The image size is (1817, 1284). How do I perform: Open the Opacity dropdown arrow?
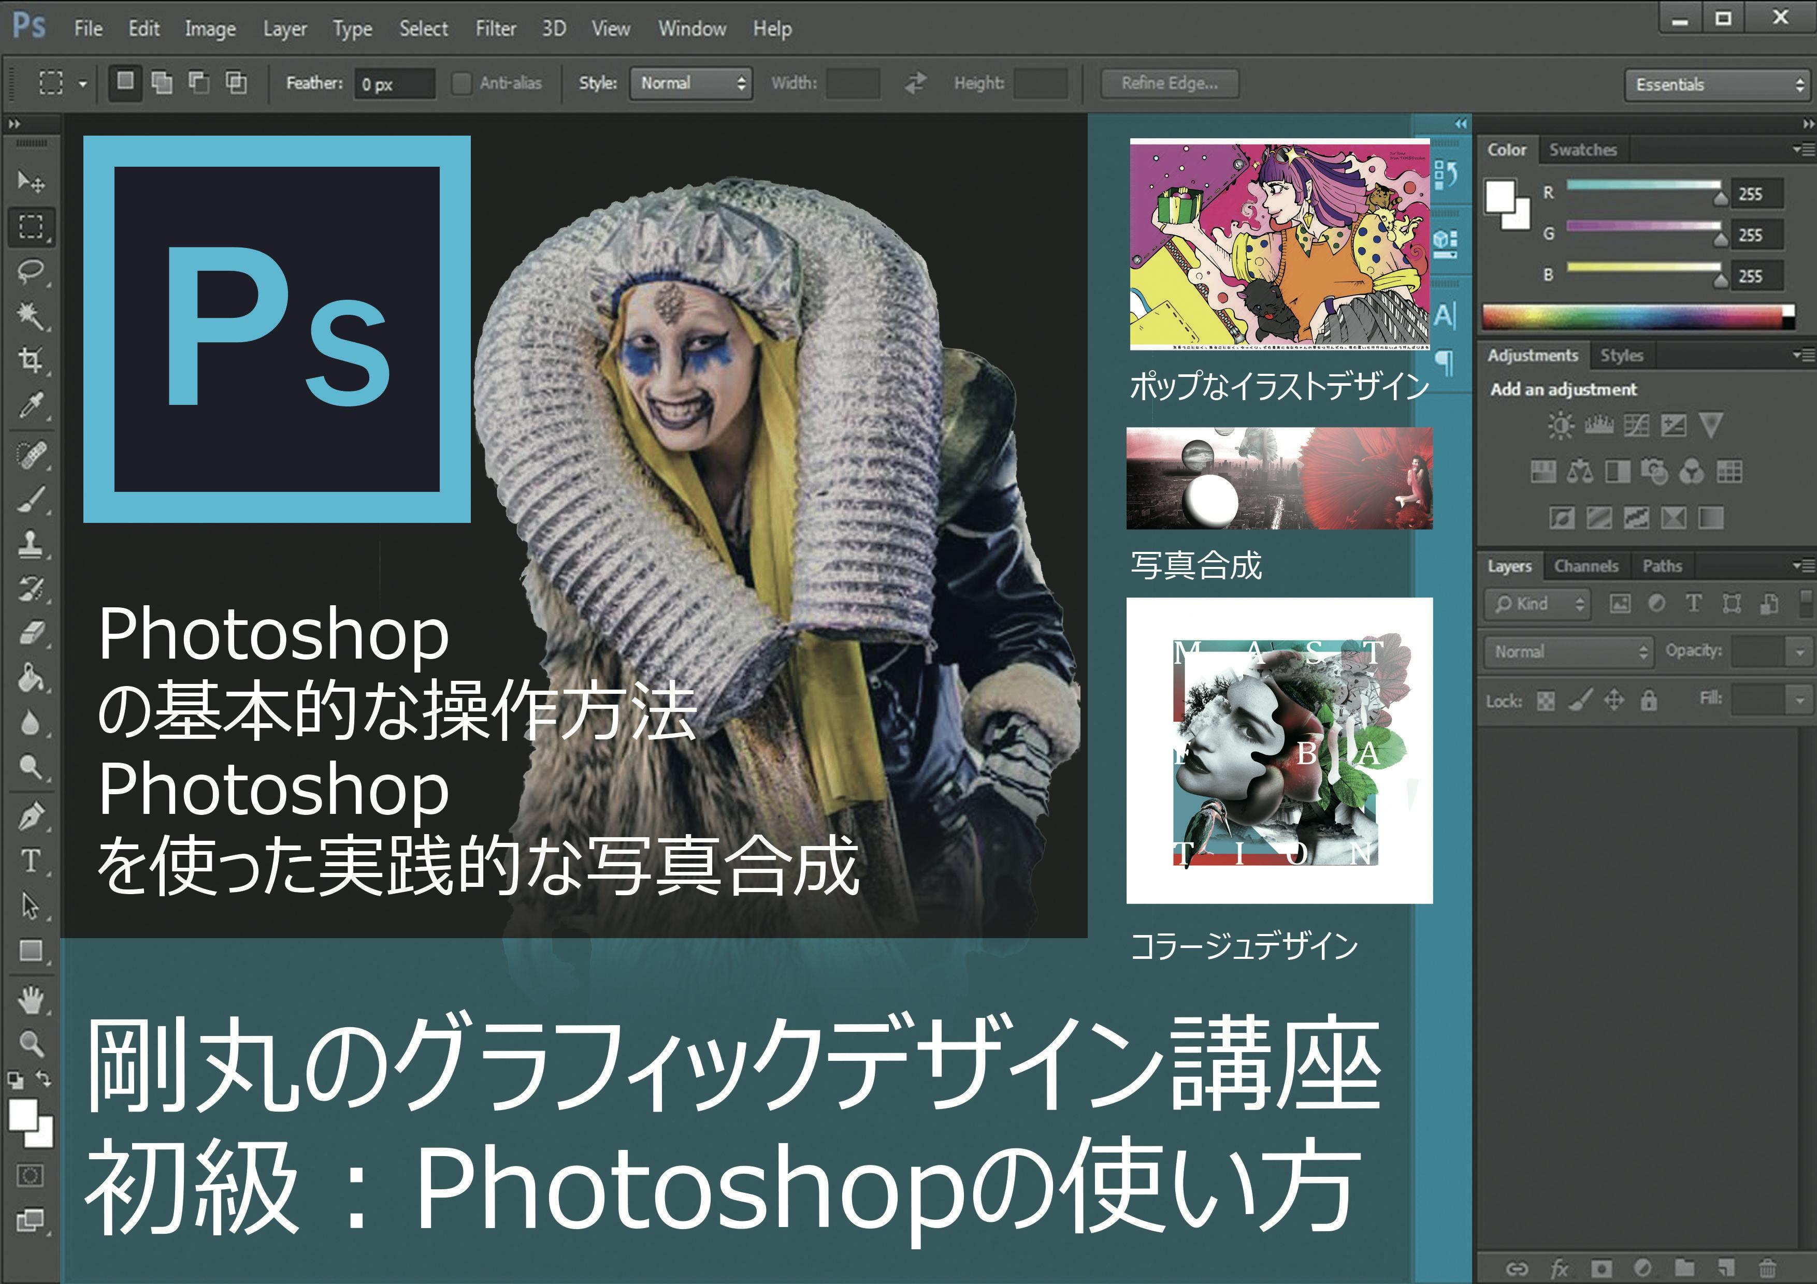[1799, 653]
